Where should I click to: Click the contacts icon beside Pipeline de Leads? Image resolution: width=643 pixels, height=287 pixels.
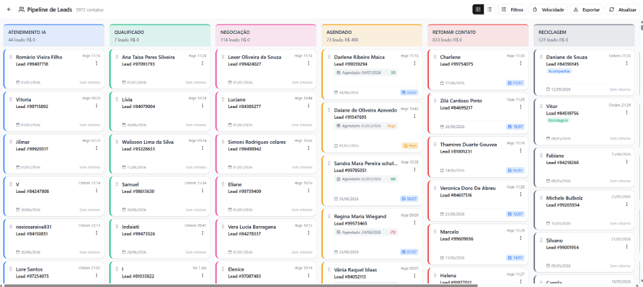coord(22,9)
